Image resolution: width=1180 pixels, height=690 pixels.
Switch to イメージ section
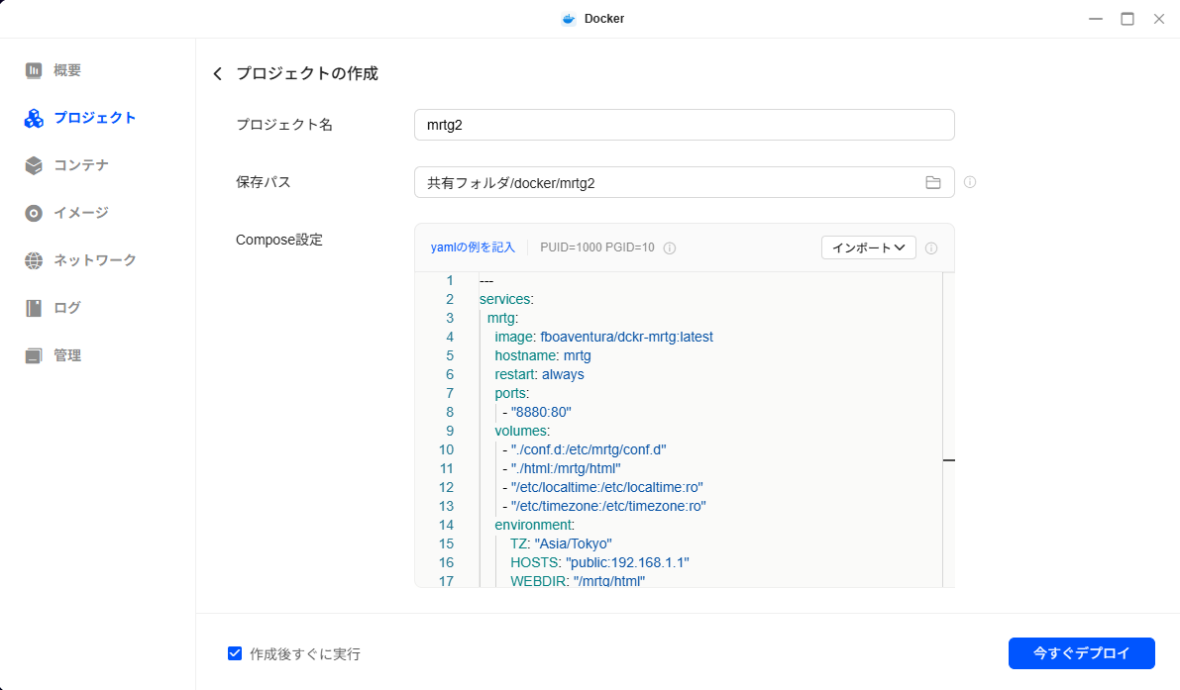81,214
